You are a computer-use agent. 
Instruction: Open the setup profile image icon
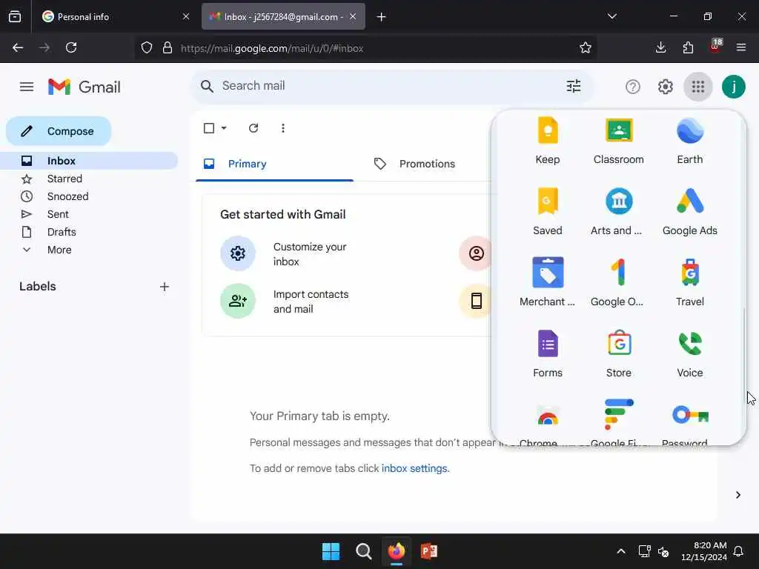coord(477,253)
